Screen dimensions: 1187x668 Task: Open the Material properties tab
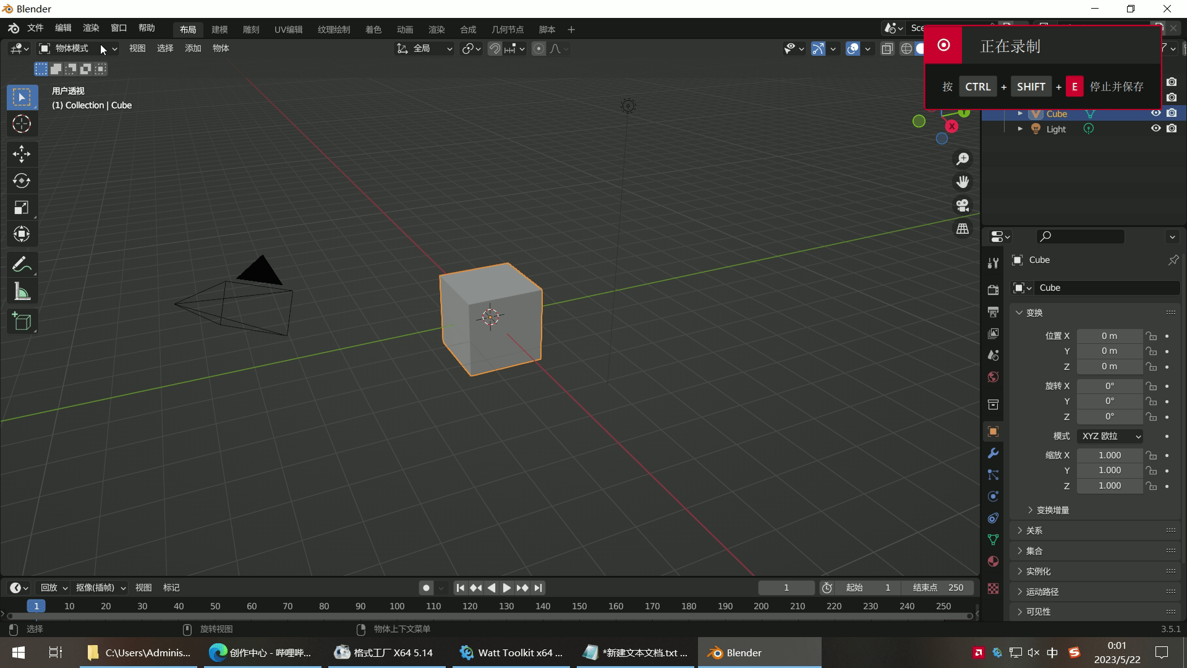pos(993,561)
